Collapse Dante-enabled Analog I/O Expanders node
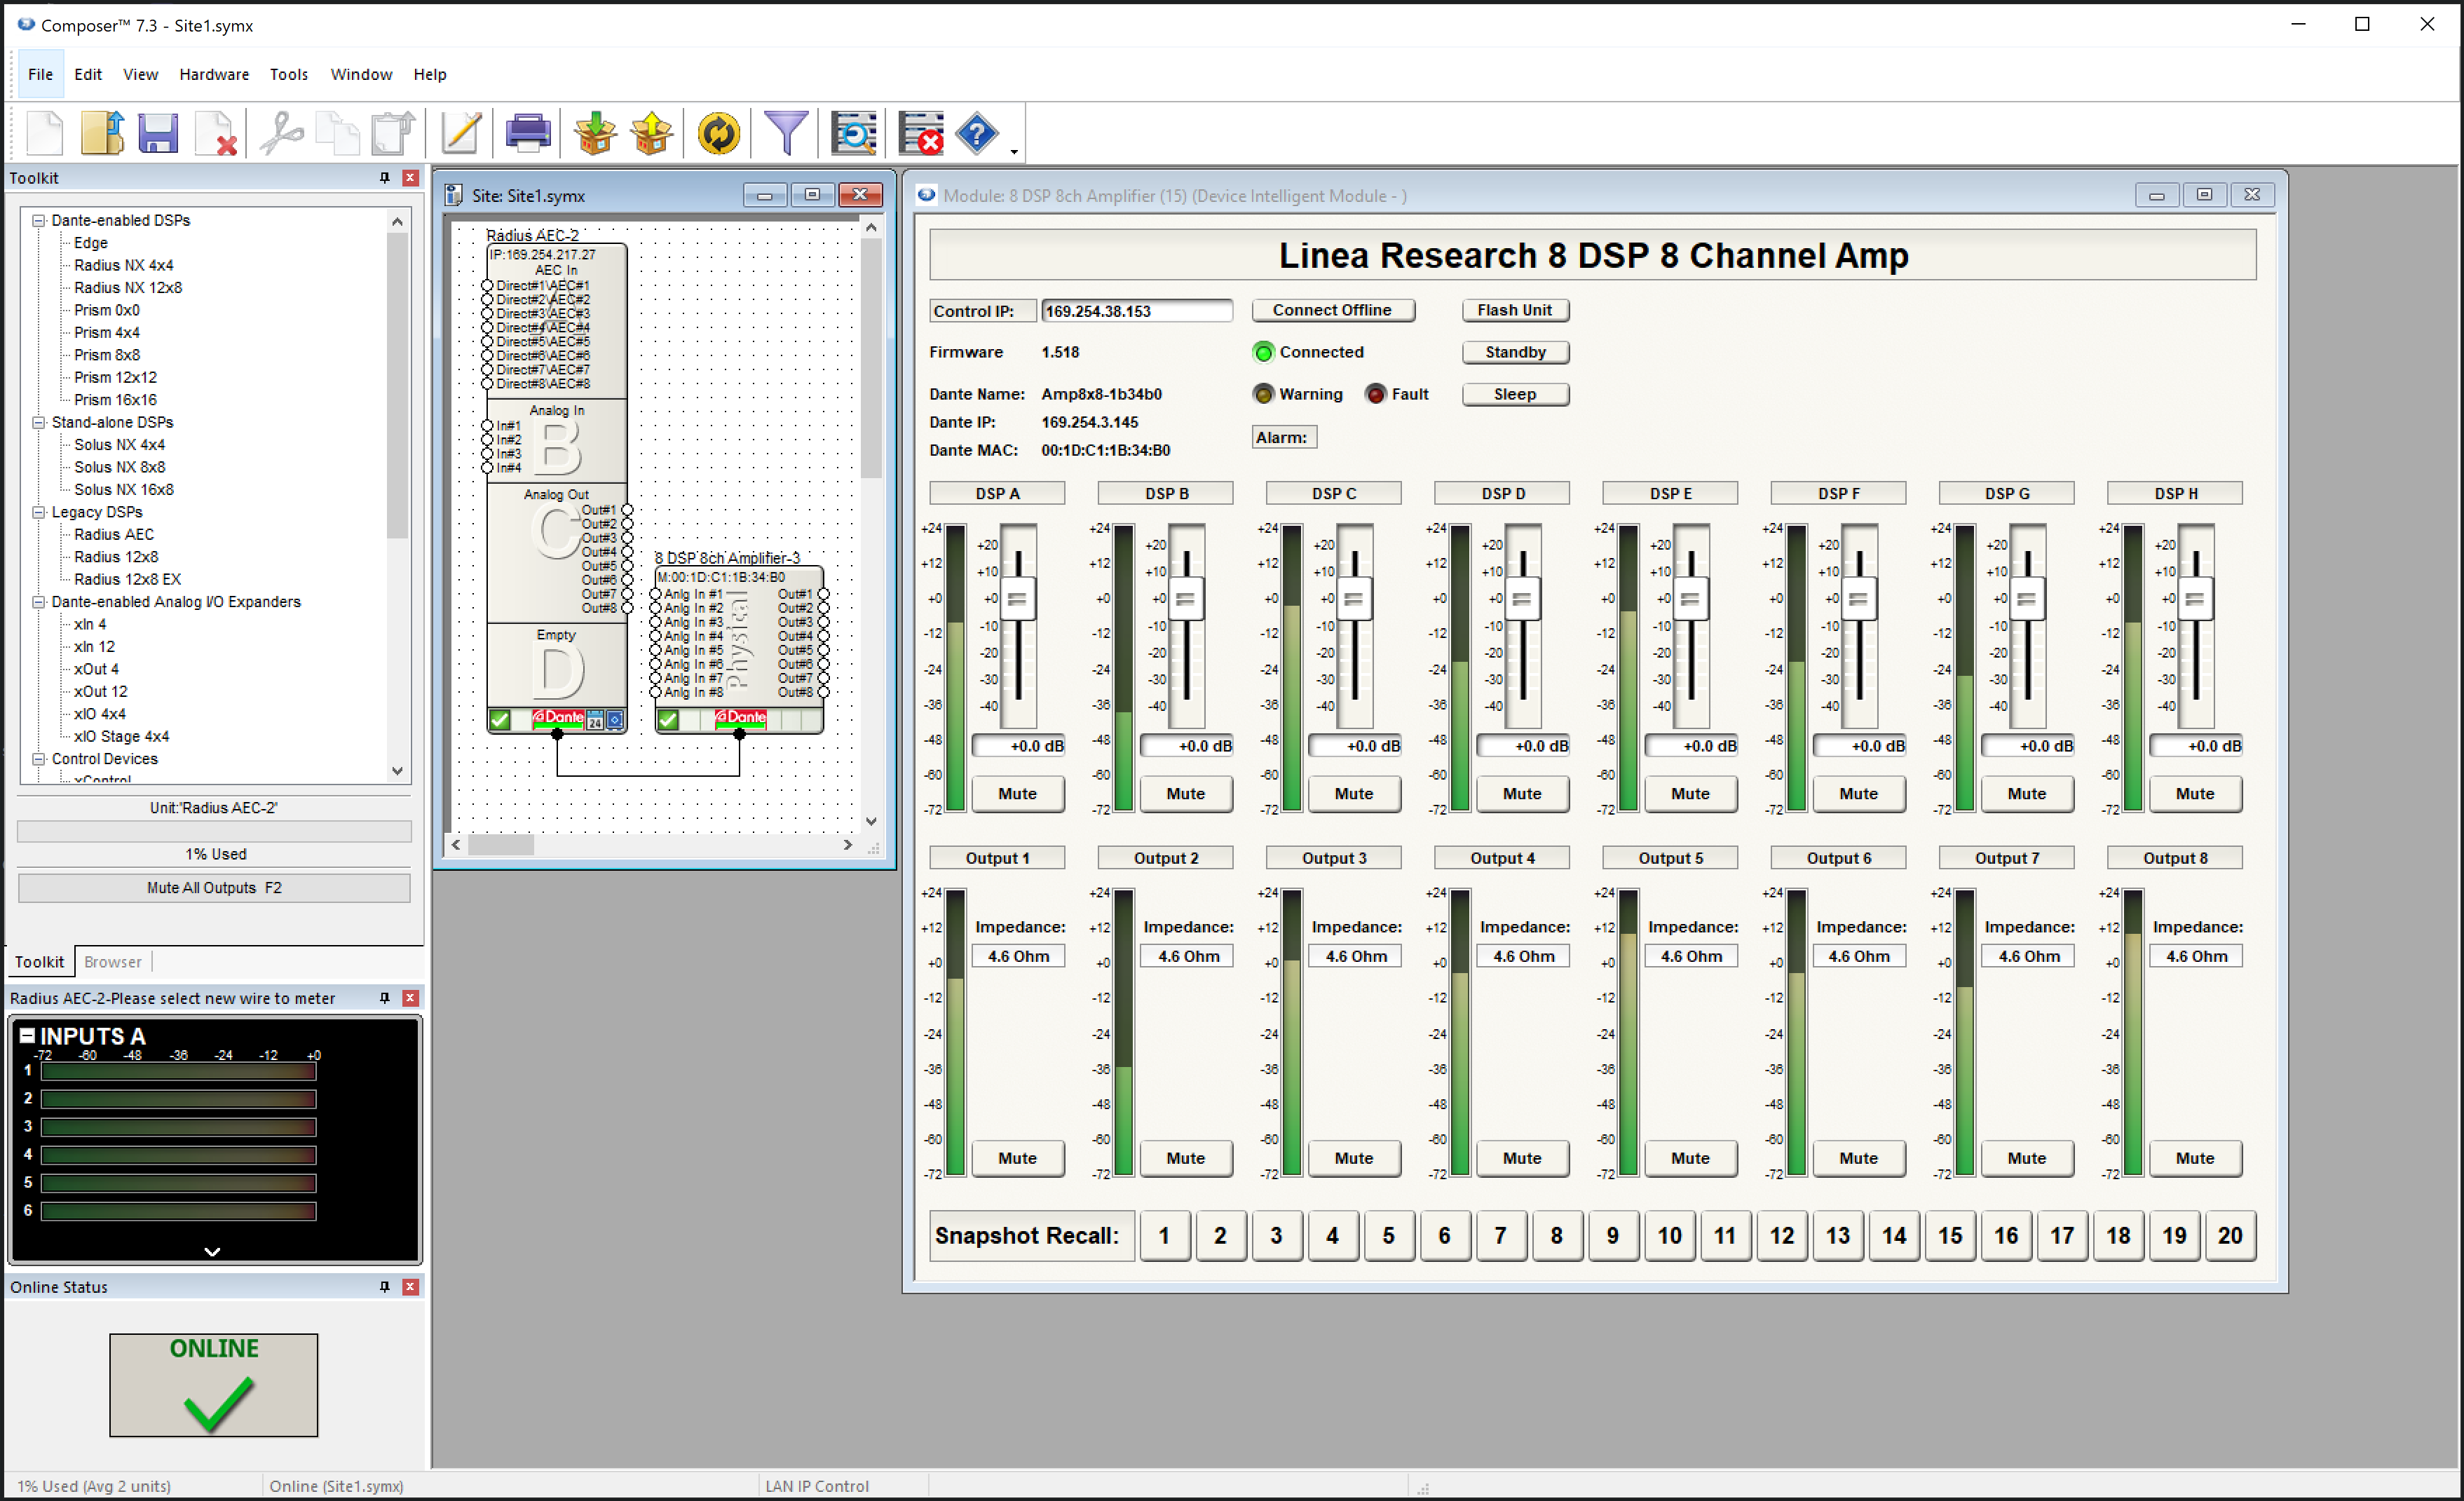Screen dimensions: 2464x1501 (x=39, y=602)
